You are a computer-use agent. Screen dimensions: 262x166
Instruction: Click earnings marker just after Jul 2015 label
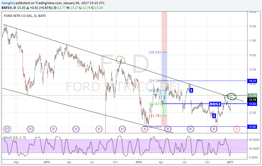[99, 129]
